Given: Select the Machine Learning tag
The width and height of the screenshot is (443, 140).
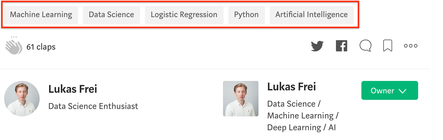Looking at the screenshot, I should 41,15.
